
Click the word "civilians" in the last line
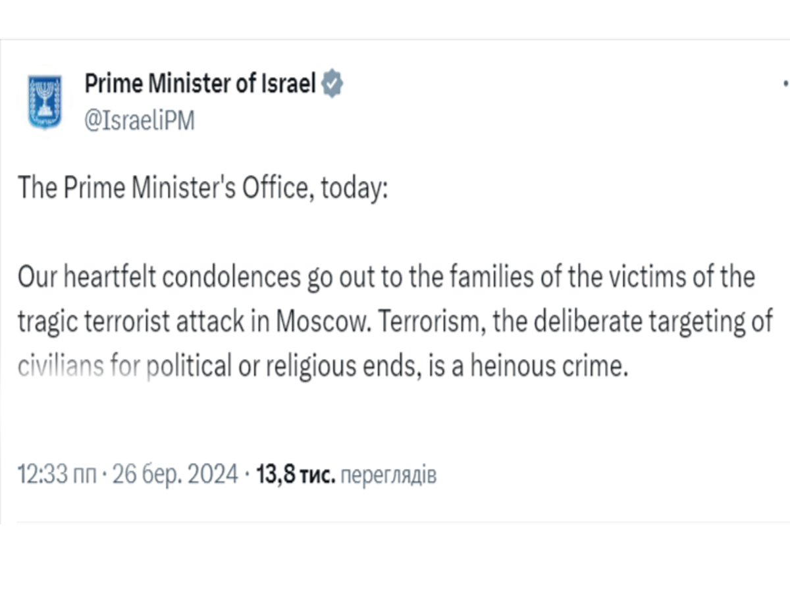tap(60, 367)
